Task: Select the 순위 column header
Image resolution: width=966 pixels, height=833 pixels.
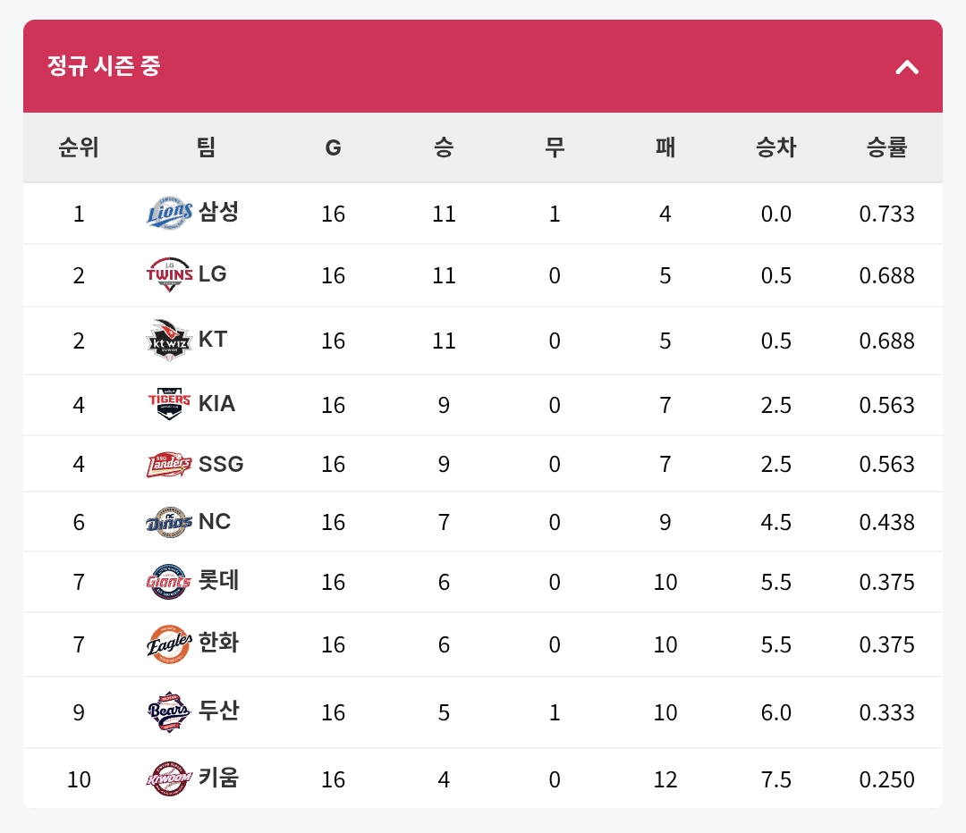Action: click(79, 147)
